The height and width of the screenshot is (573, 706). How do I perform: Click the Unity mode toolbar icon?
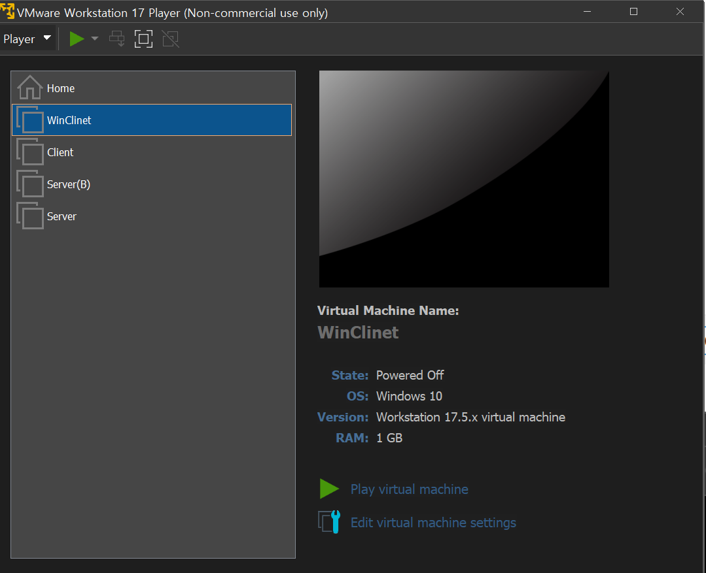click(171, 39)
